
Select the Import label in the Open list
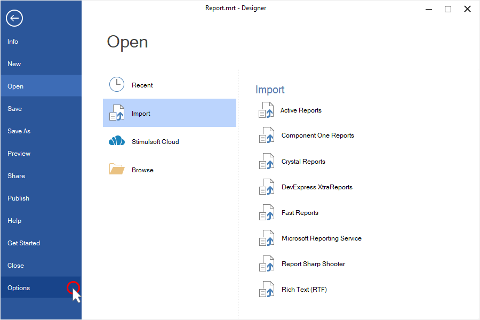(x=141, y=114)
